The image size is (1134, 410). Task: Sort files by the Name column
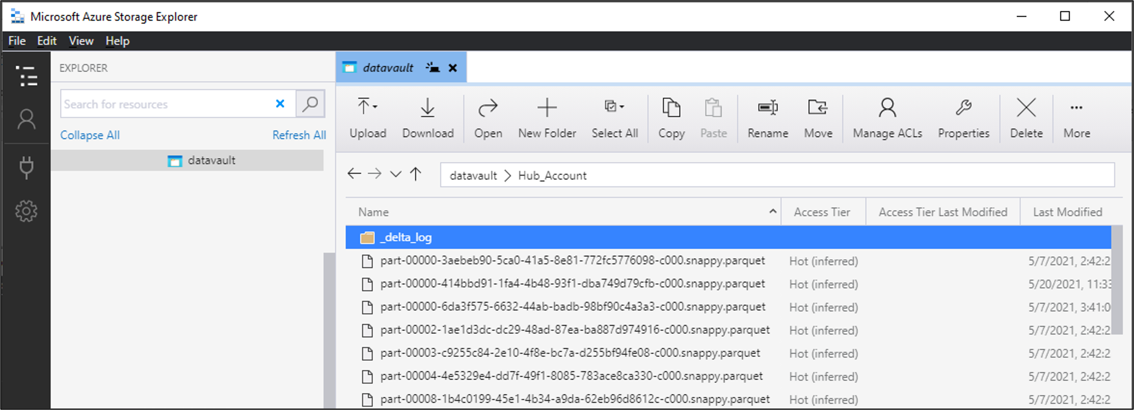tap(373, 212)
